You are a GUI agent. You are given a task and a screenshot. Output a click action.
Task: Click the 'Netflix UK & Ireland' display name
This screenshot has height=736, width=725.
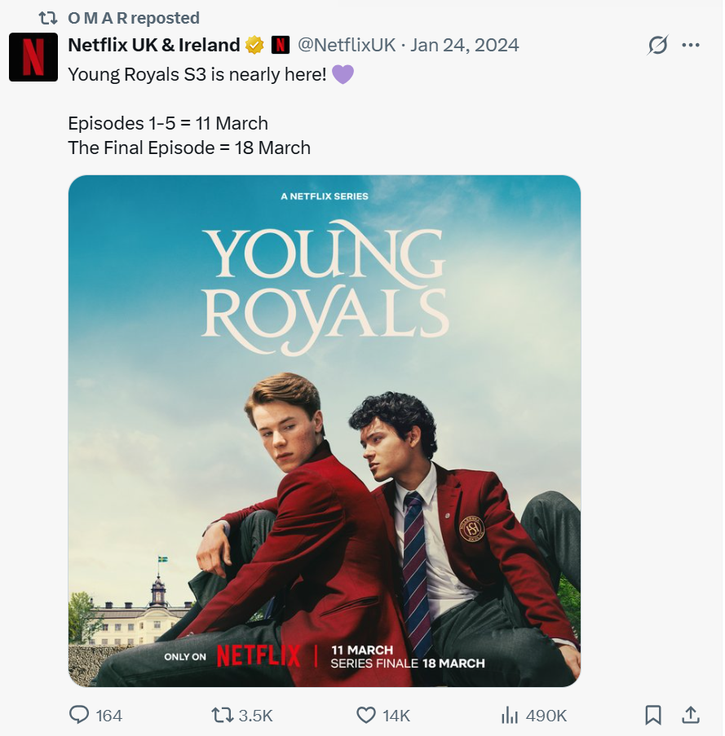(153, 45)
